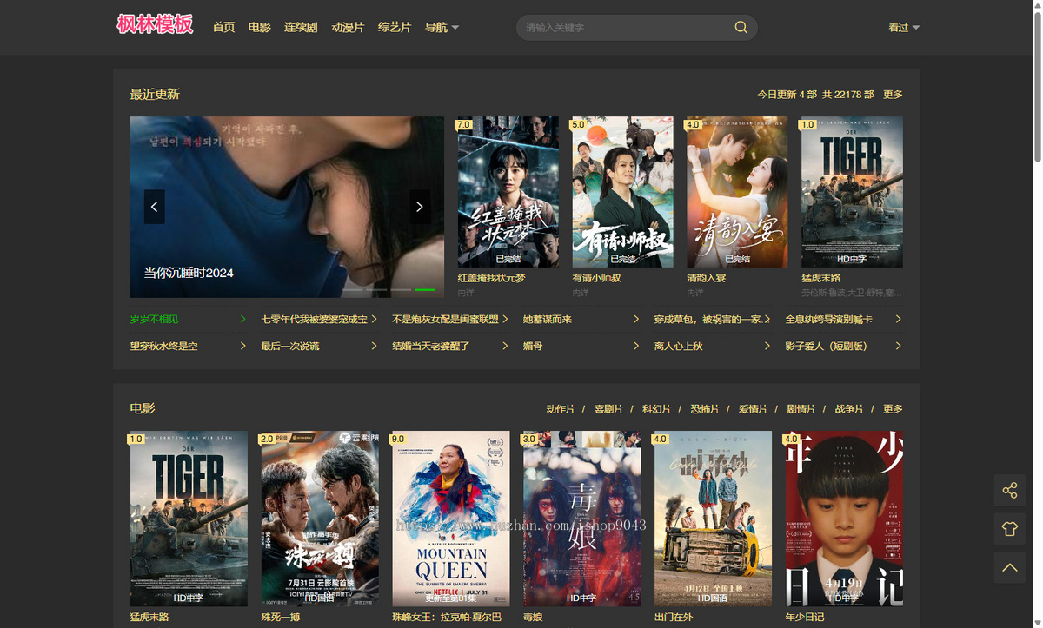This screenshot has width=1043, height=628.
Task: Click 有请小师叔 title below poster
Action: tap(596, 278)
